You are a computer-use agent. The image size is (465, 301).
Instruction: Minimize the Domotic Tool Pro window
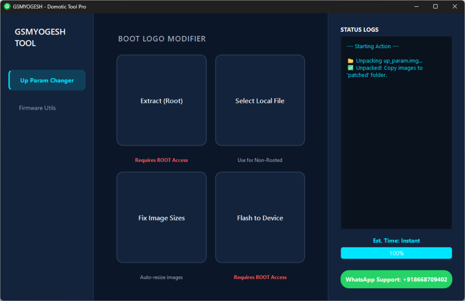coord(416,6)
